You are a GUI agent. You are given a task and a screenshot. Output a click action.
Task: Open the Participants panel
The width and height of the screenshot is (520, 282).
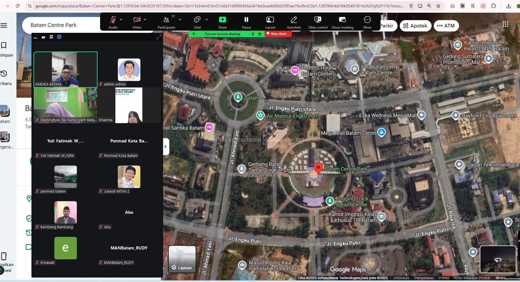coord(166,20)
